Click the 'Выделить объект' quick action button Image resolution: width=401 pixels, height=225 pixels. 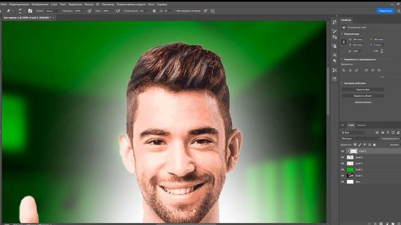tap(363, 96)
